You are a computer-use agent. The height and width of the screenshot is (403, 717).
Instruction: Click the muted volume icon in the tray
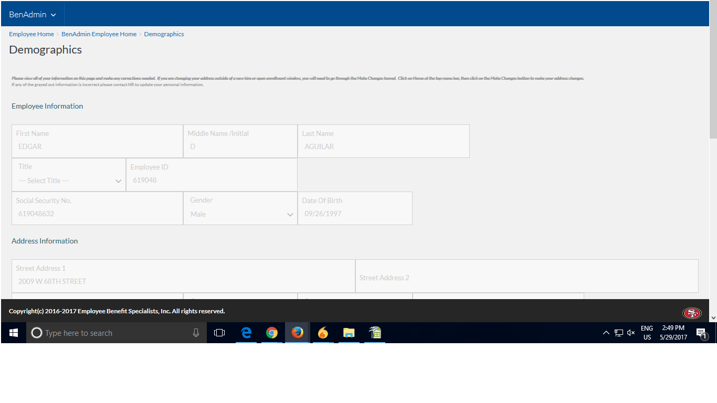click(631, 333)
